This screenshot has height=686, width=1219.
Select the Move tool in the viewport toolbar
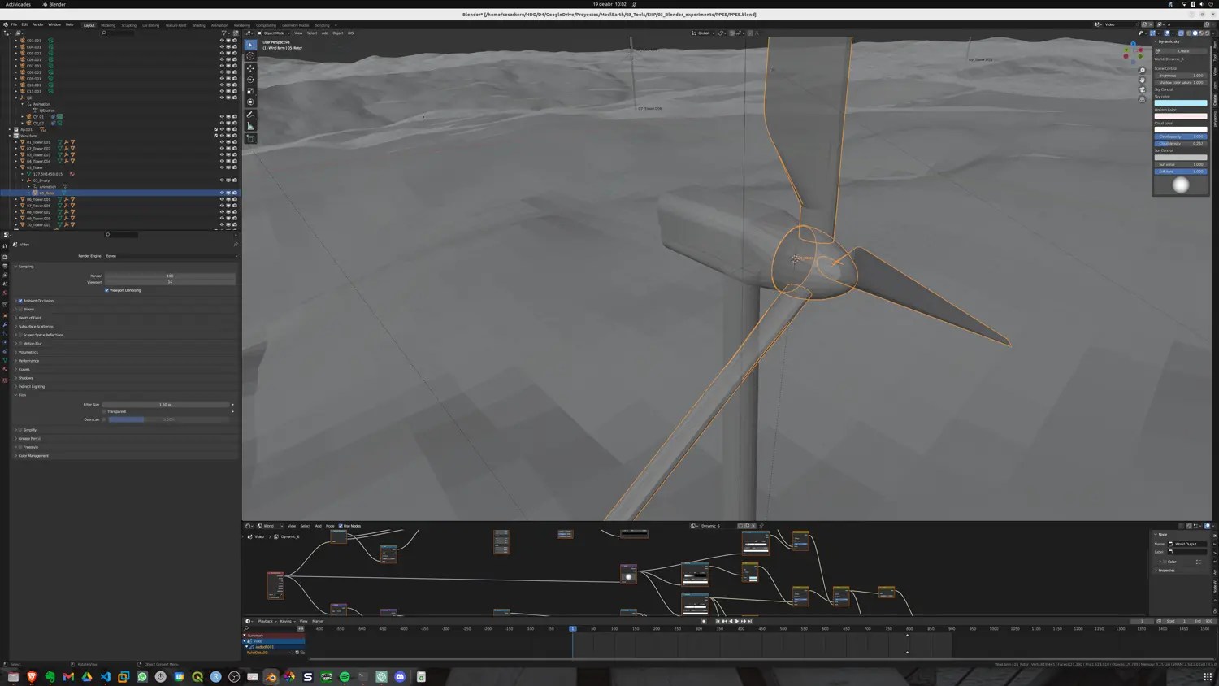(250, 69)
